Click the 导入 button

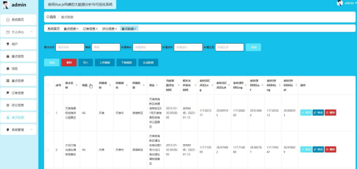pyautogui.click(x=86, y=63)
